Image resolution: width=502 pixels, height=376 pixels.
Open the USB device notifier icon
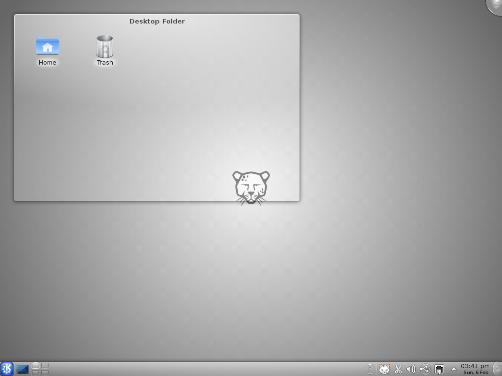[x=425, y=369]
